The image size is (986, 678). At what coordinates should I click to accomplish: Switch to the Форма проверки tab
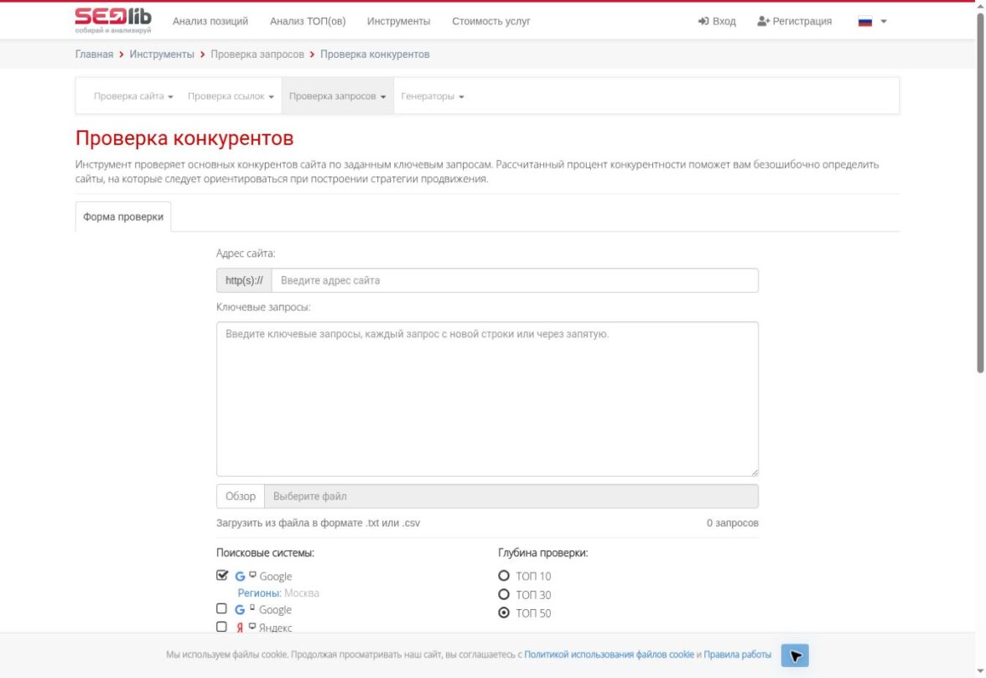click(x=123, y=216)
